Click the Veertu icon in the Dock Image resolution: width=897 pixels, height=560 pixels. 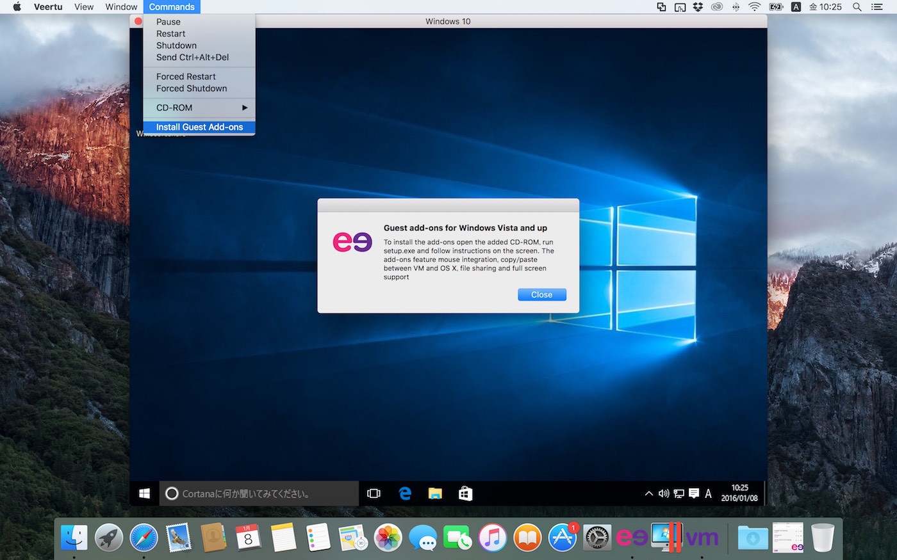(x=632, y=538)
